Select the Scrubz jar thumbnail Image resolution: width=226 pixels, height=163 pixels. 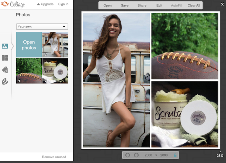pyautogui.click(x=55, y=71)
